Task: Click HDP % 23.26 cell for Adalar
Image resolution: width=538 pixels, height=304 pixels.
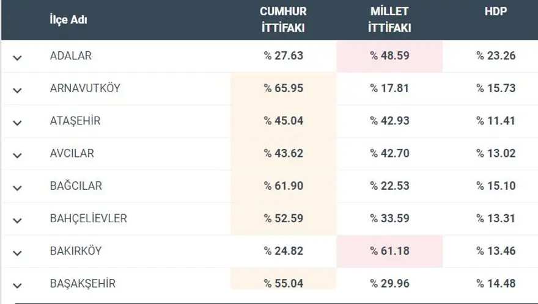Action: click(496, 56)
